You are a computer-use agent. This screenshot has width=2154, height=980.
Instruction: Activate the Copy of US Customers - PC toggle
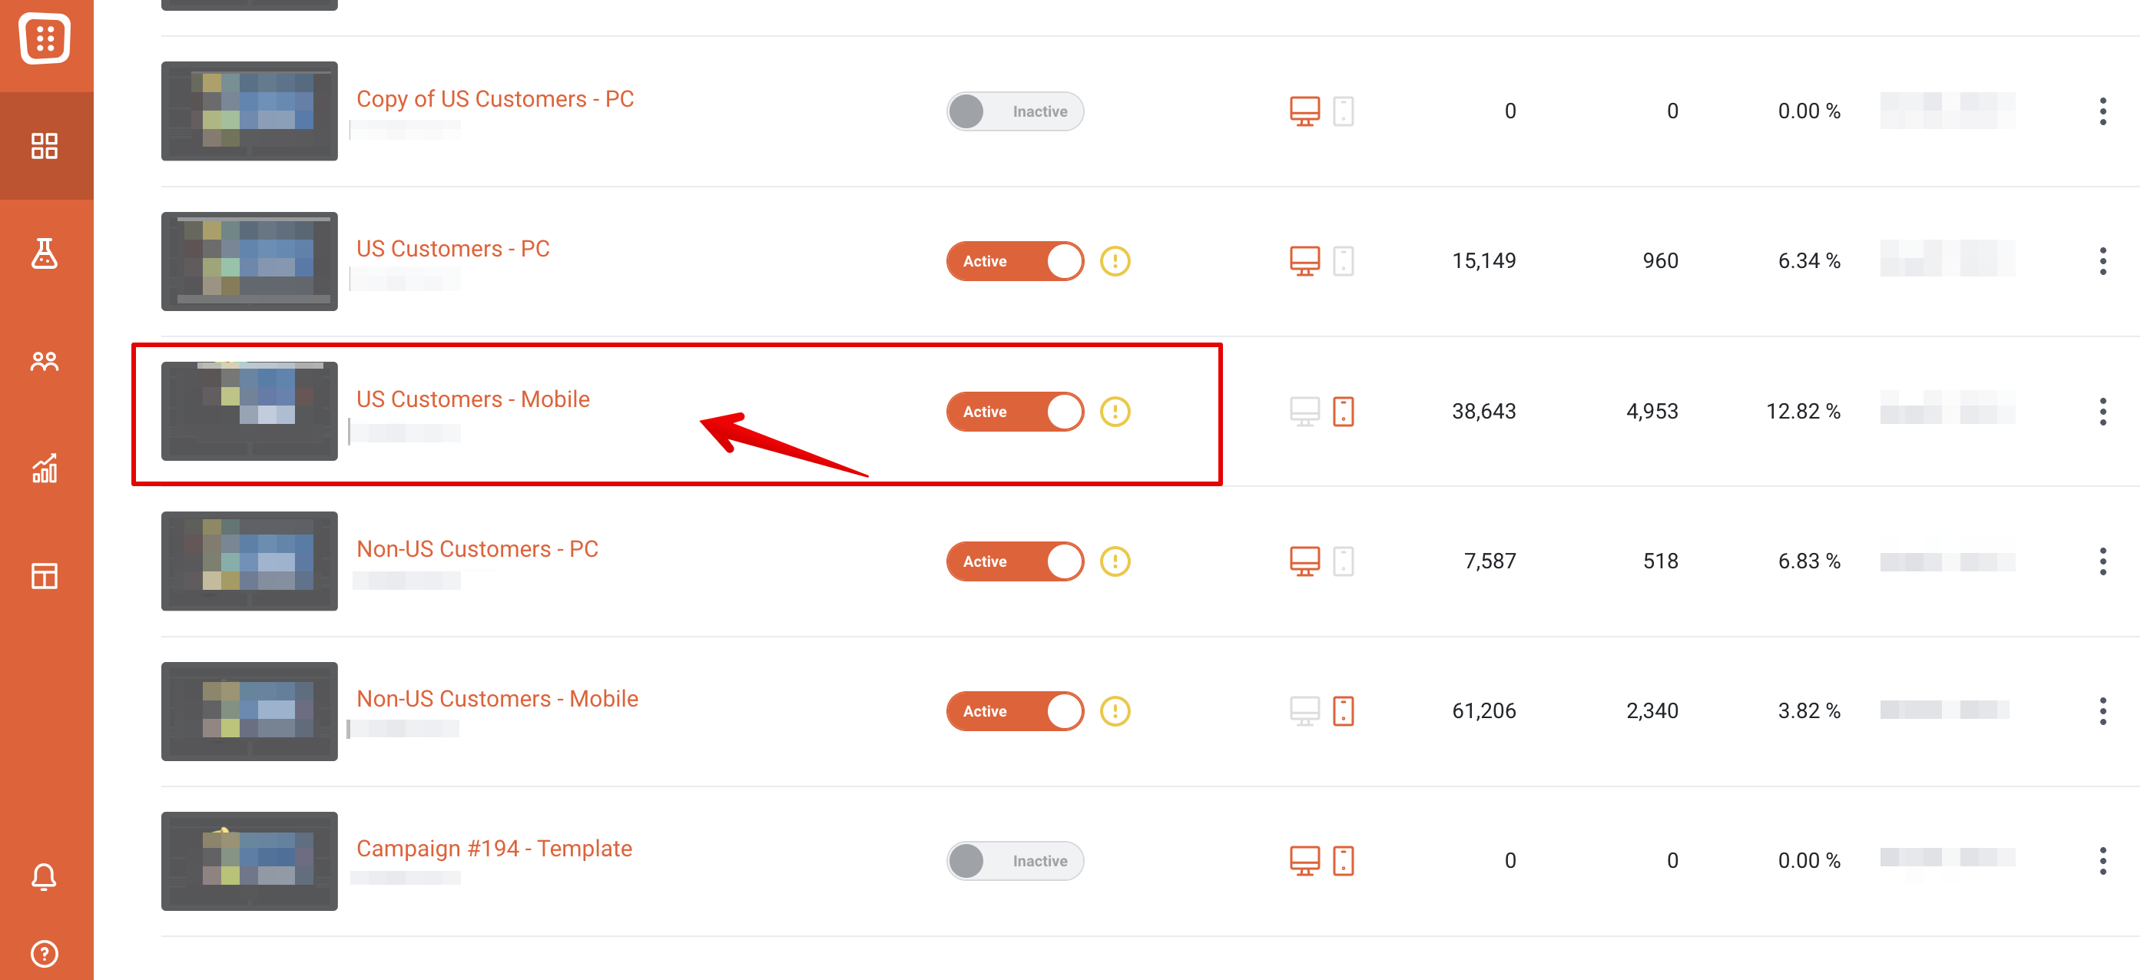[x=1015, y=111]
